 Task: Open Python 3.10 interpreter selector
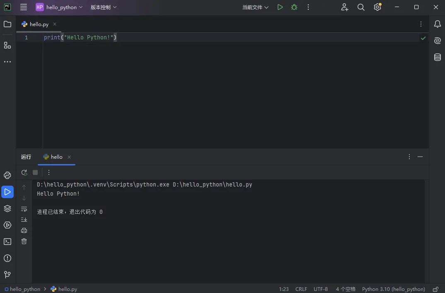pyautogui.click(x=393, y=289)
